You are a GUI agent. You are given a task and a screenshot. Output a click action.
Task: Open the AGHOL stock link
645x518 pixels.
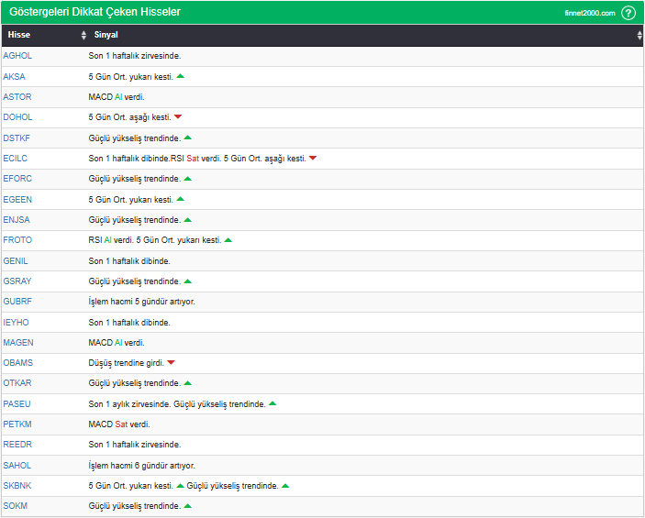[17, 56]
